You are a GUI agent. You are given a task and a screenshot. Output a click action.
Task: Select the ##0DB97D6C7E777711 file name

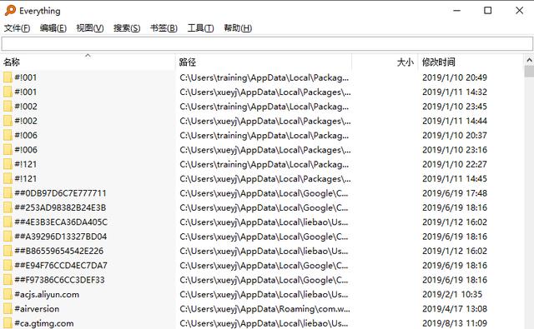pos(60,193)
